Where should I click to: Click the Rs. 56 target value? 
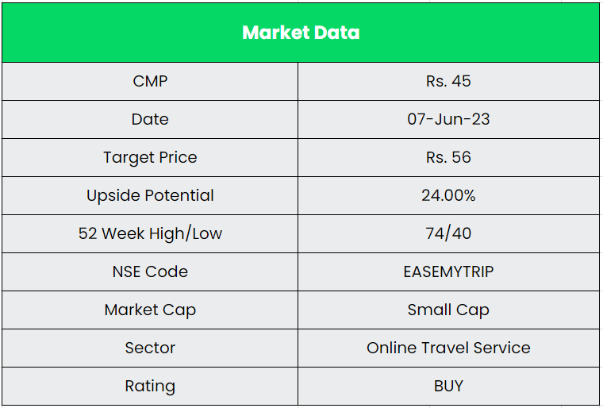[x=448, y=157]
